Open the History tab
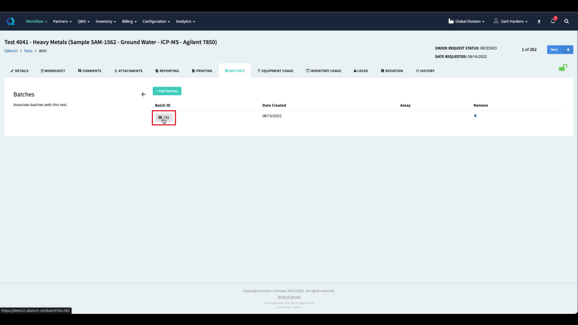 click(425, 71)
